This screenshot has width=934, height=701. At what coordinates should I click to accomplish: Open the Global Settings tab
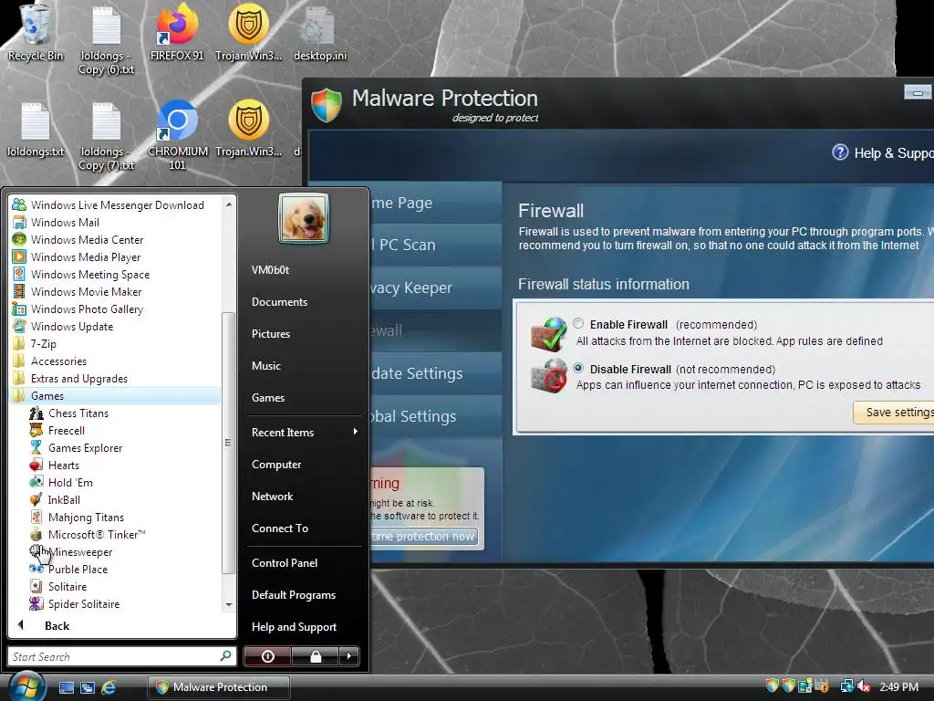click(x=435, y=416)
